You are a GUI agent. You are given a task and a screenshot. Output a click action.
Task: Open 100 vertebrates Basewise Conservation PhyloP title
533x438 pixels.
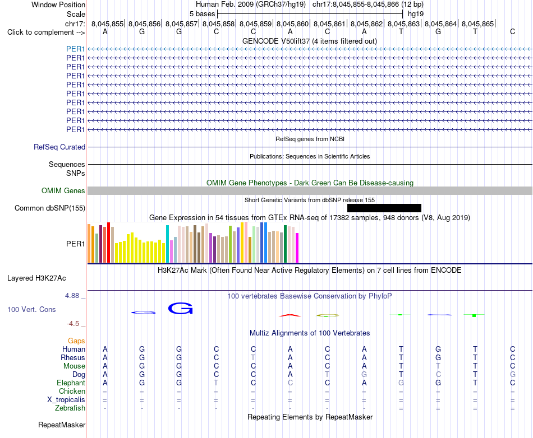point(309,296)
